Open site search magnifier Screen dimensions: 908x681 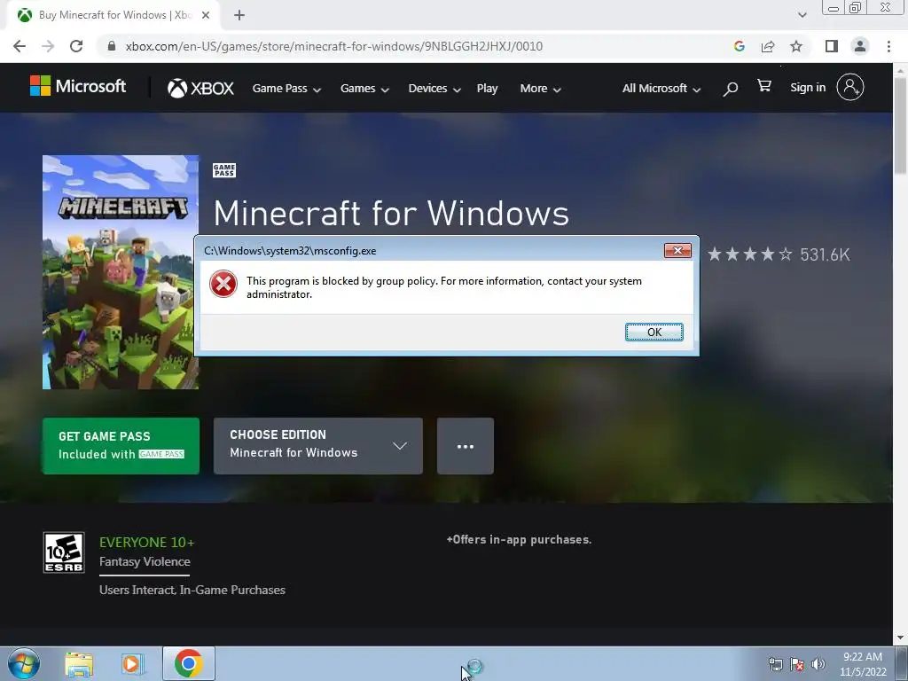pyautogui.click(x=731, y=89)
